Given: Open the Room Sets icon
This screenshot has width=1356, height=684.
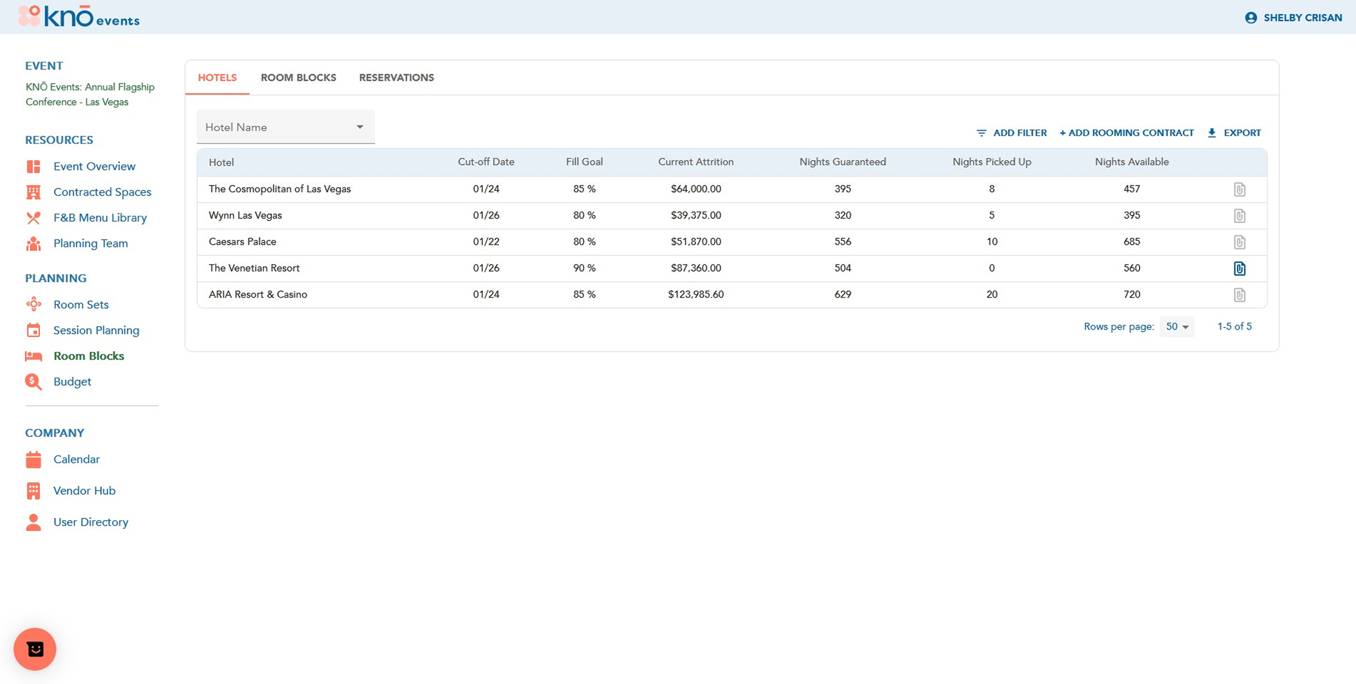Looking at the screenshot, I should point(33,304).
